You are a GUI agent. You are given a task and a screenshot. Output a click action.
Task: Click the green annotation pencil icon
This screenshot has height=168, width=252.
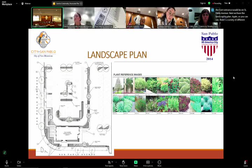[5, 153]
